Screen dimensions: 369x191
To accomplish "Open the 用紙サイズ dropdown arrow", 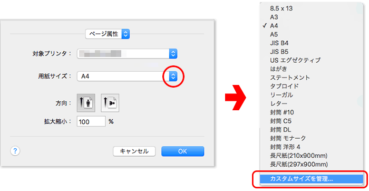I will [x=173, y=77].
